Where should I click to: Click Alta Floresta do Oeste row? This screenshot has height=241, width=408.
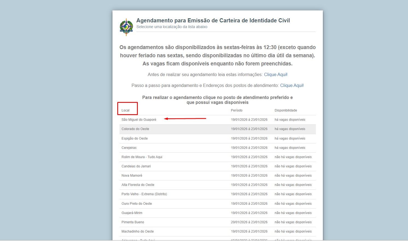[138, 185]
